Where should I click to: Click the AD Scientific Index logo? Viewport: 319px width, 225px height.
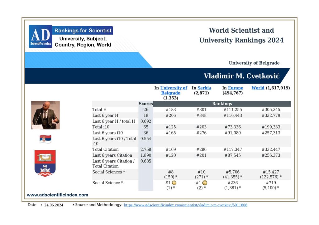[x=40, y=37]
